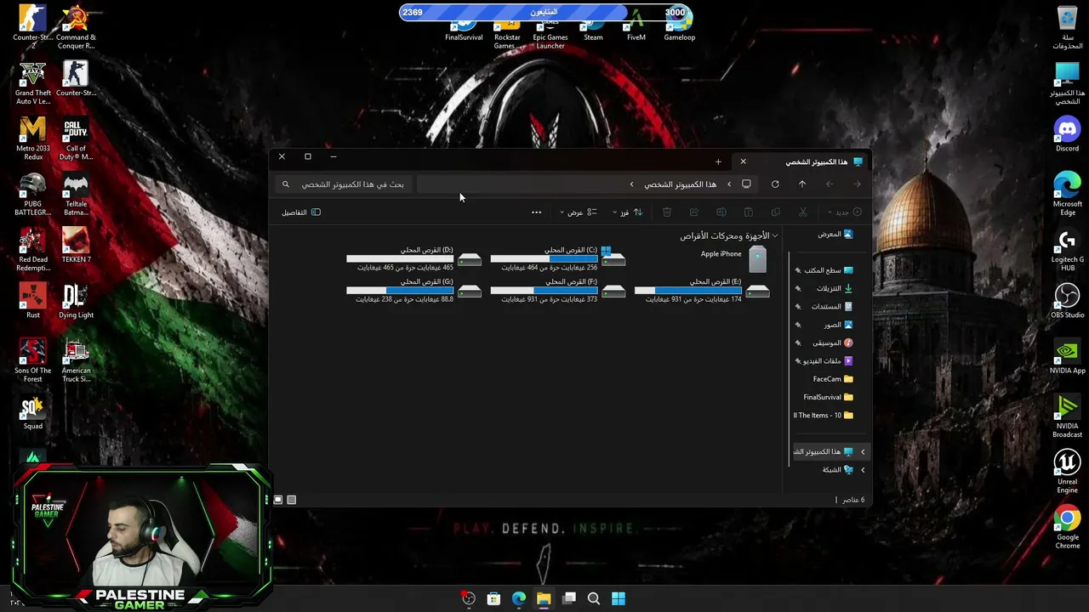Click the Back arrow in File Explorer
The width and height of the screenshot is (1089, 612).
point(857,184)
